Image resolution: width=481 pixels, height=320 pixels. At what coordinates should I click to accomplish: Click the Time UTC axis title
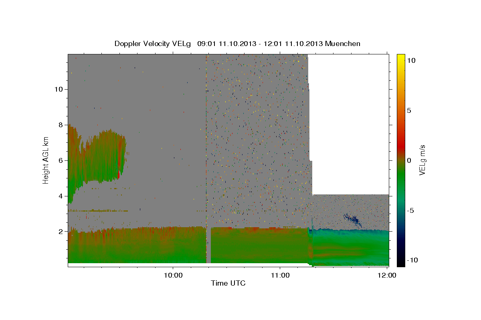pyautogui.click(x=228, y=283)
